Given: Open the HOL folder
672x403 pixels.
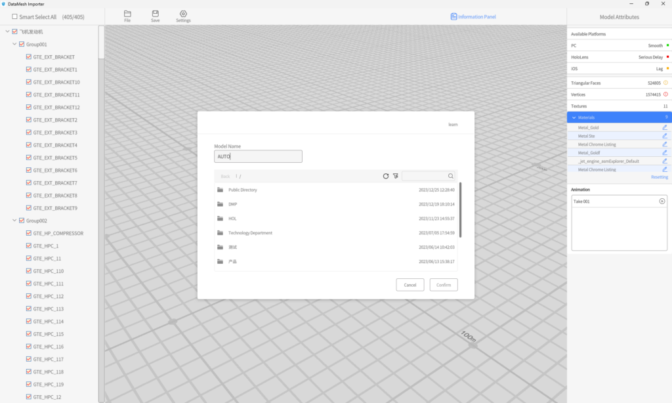Looking at the screenshot, I should (x=336, y=219).
